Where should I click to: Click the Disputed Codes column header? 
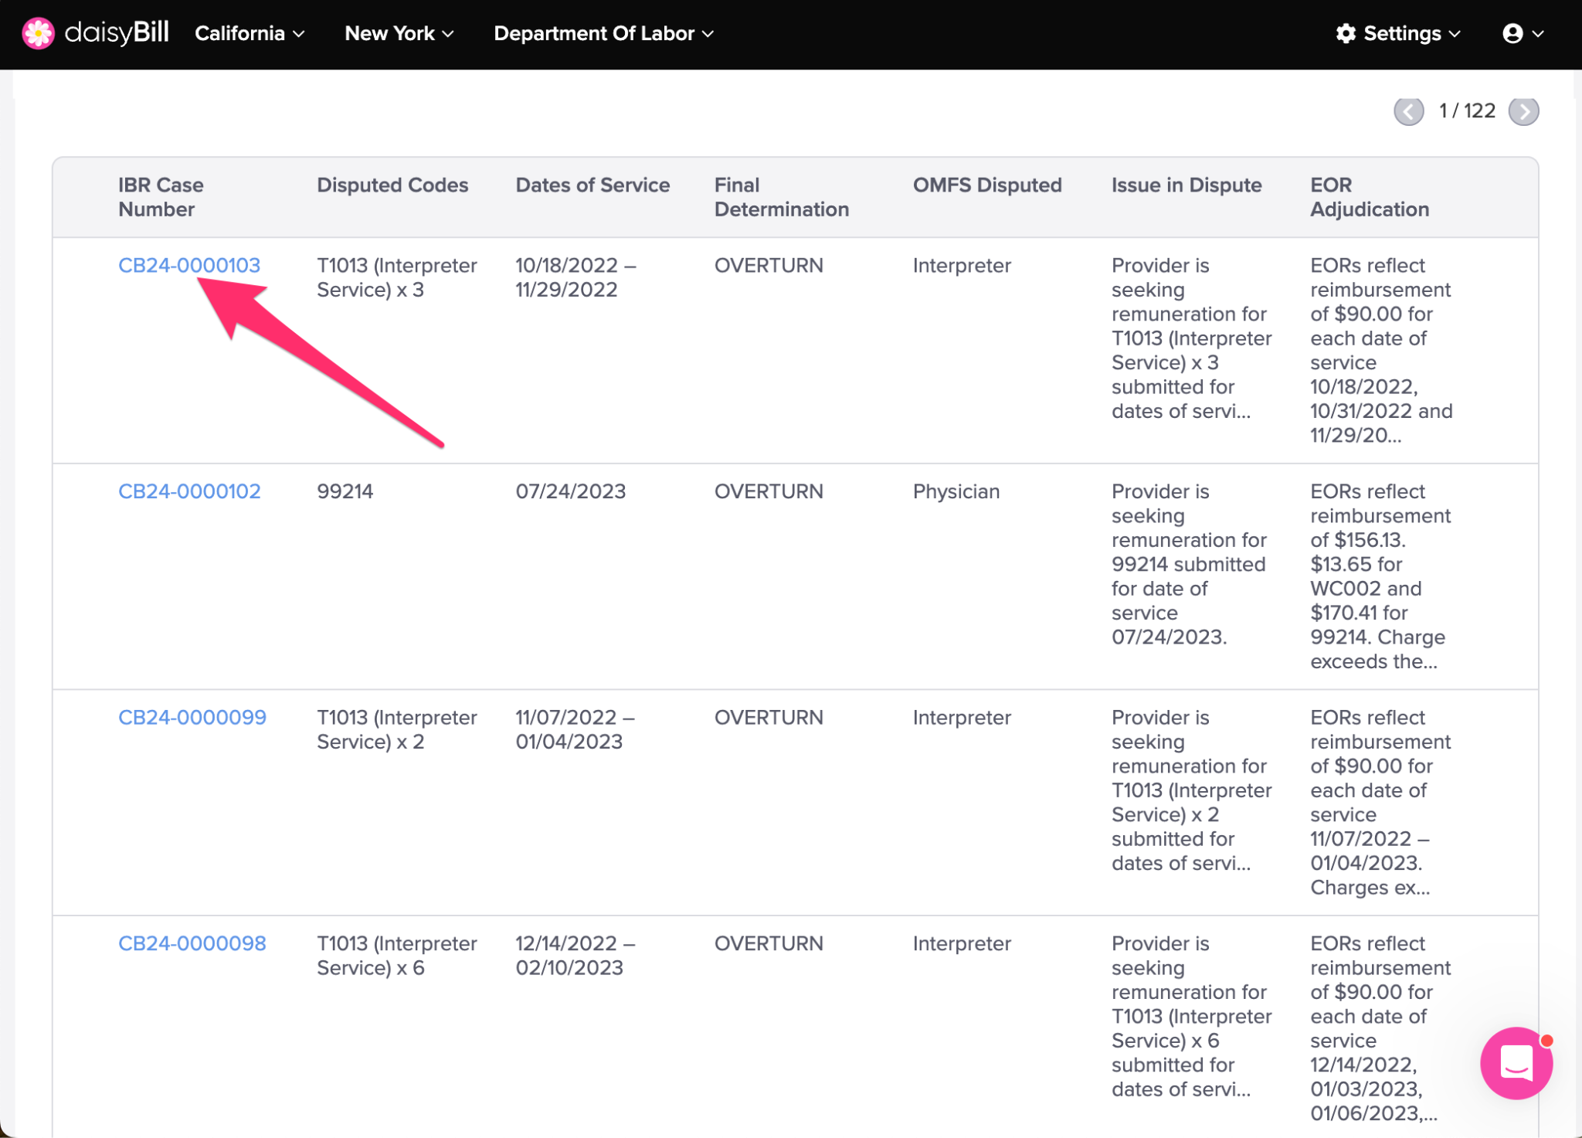392,185
